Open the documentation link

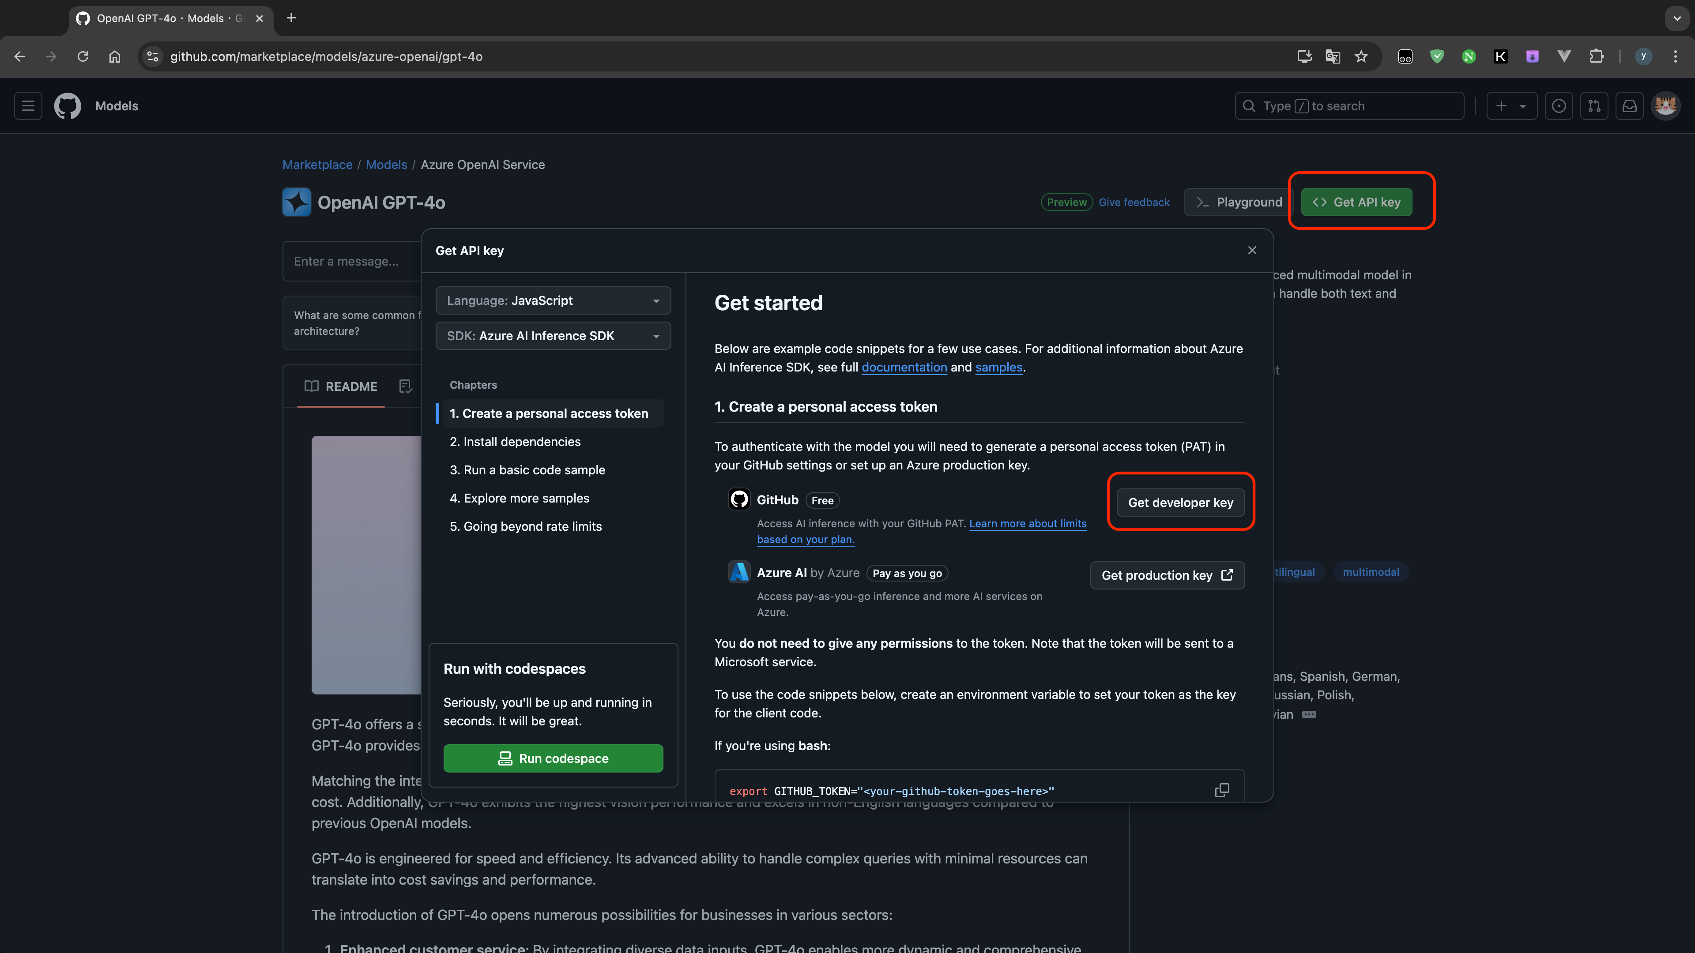[904, 367]
